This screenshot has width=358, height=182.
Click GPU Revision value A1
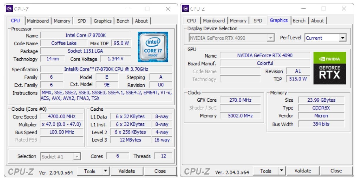coord(298,71)
